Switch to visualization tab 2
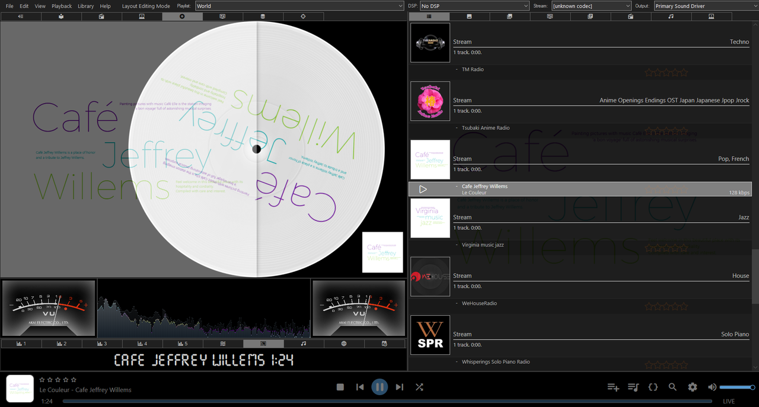This screenshot has height=407, width=759. (x=61, y=344)
